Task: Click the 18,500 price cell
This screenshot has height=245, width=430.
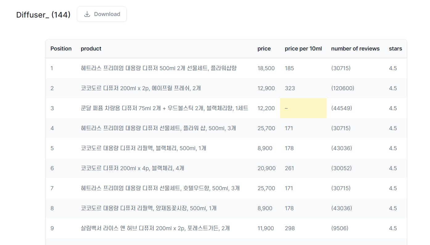Action: pos(266,68)
